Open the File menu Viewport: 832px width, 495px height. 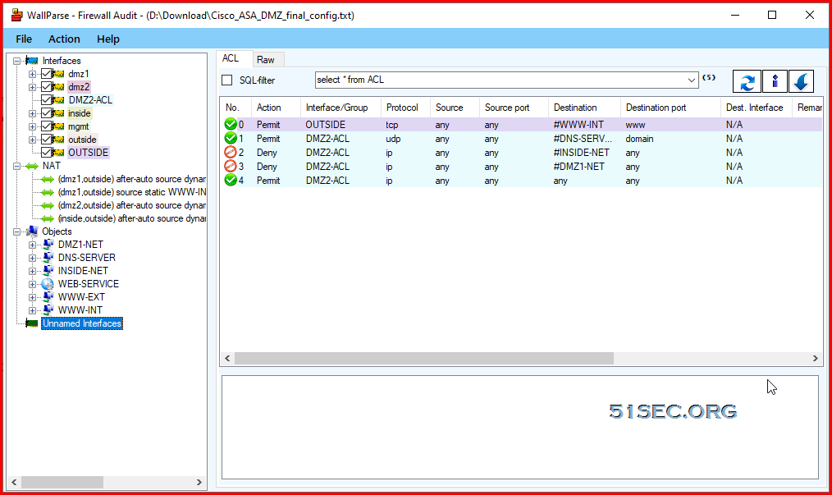(24, 39)
